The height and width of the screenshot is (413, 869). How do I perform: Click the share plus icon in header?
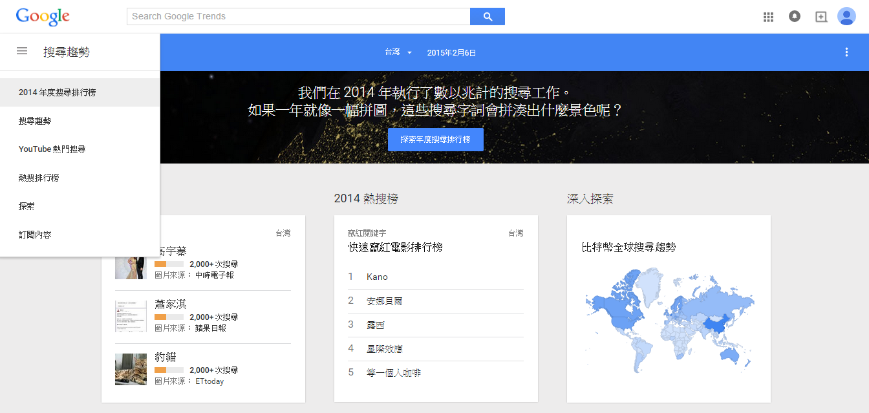click(821, 17)
